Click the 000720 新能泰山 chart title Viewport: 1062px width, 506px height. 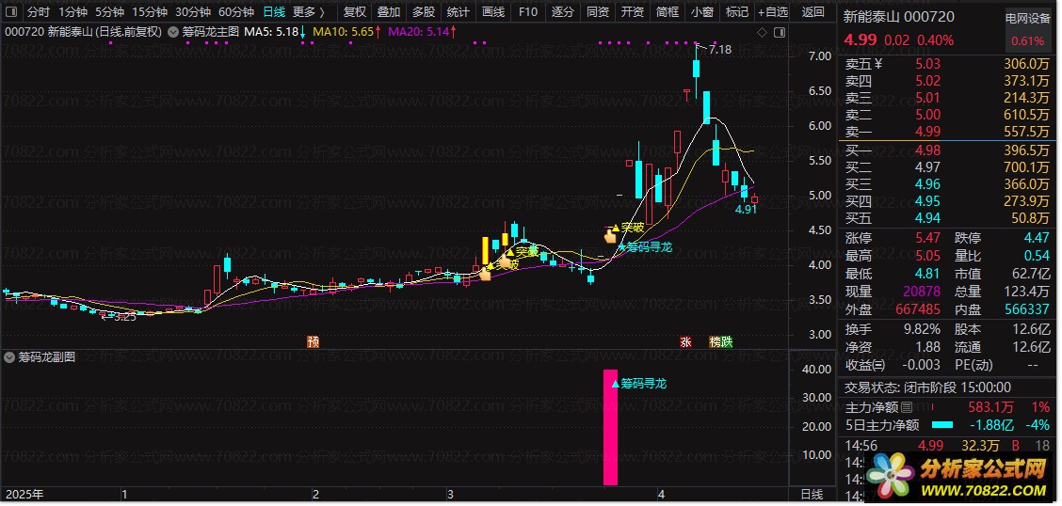coord(83,31)
